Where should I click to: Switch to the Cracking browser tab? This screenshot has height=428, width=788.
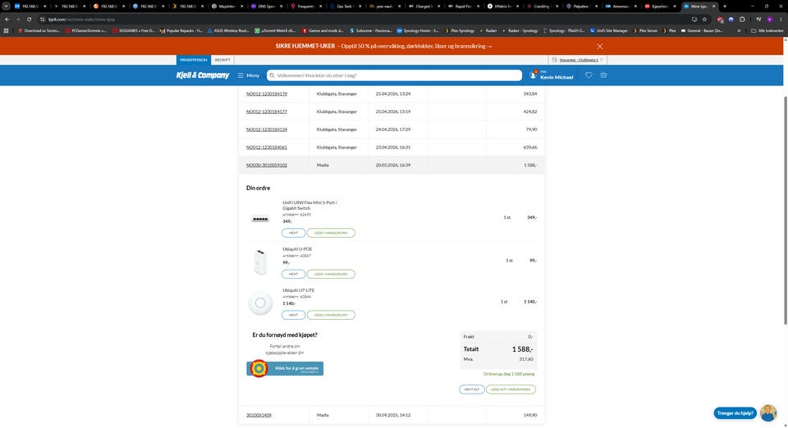click(x=543, y=6)
